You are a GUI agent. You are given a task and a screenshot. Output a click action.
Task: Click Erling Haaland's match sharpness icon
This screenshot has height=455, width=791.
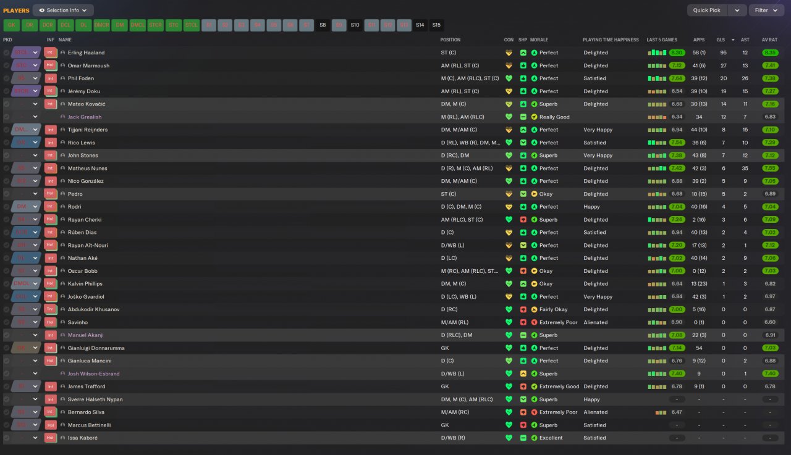(x=523, y=52)
